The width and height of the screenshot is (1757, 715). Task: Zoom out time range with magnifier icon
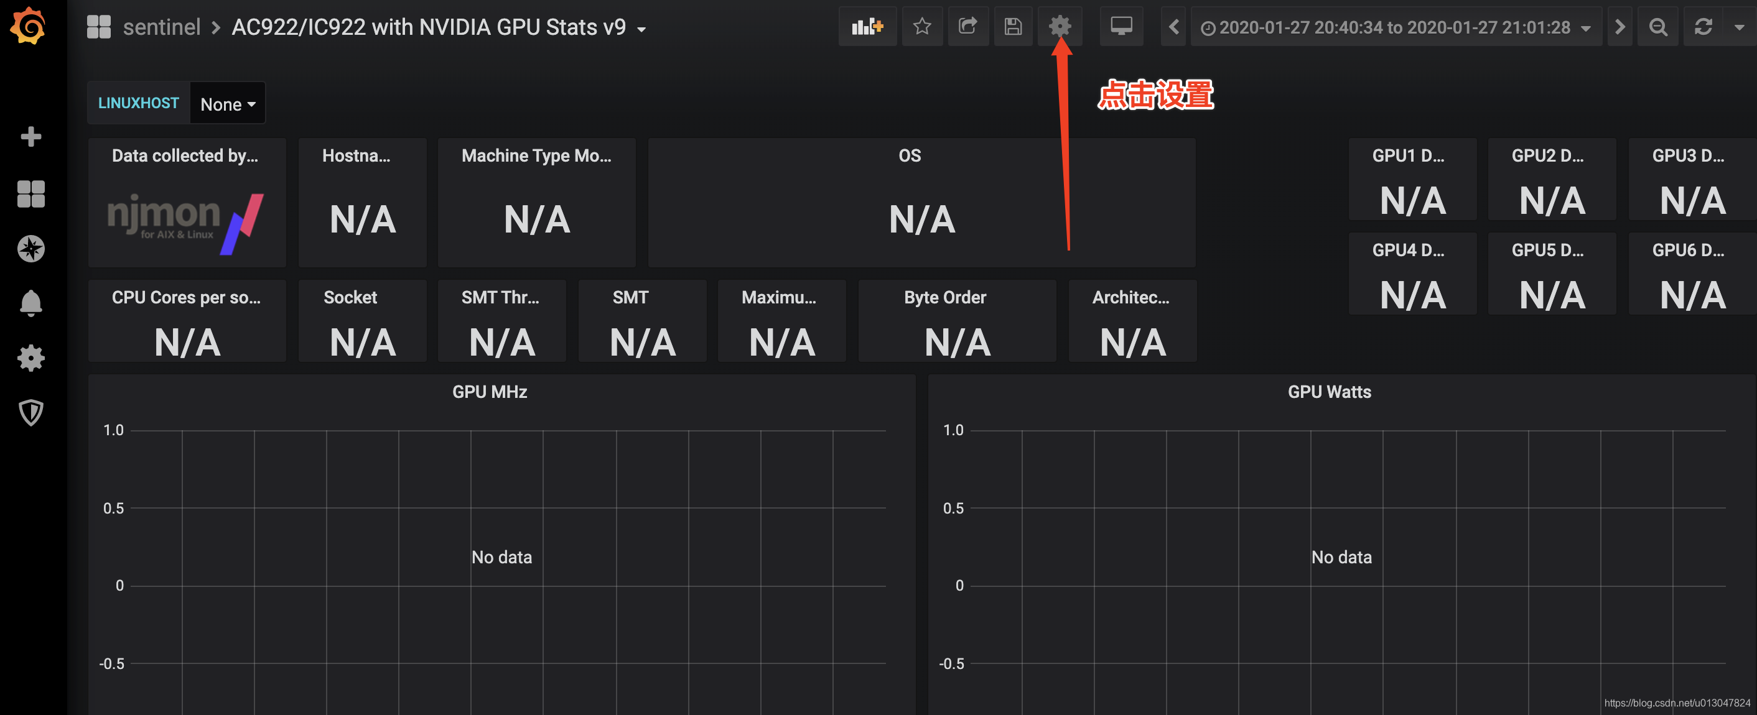tap(1658, 27)
